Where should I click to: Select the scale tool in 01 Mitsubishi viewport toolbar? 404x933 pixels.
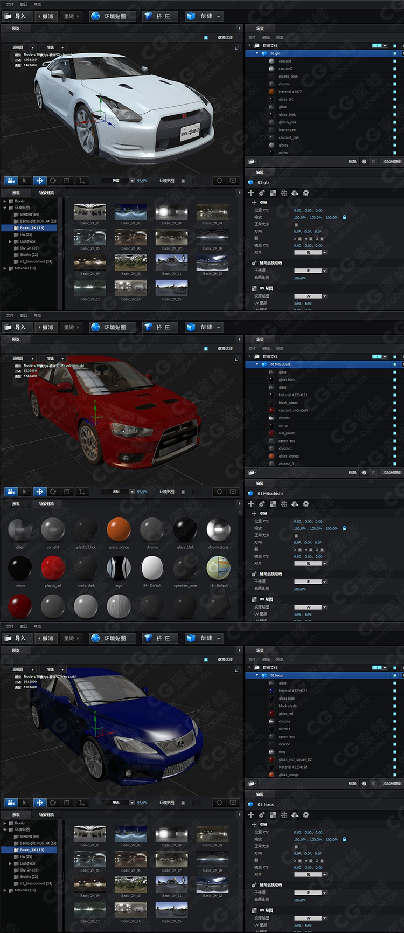pyautogui.click(x=67, y=492)
